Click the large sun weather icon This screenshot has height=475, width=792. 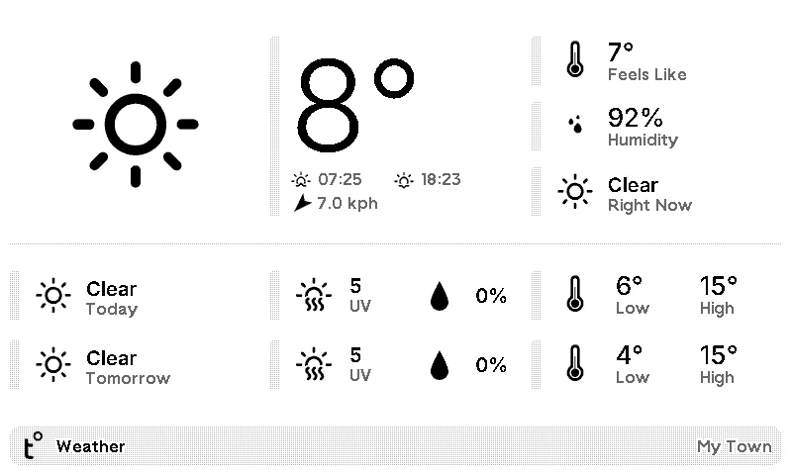(136, 125)
